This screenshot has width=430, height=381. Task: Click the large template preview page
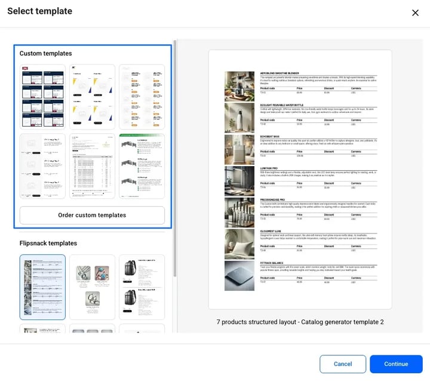[x=300, y=180]
